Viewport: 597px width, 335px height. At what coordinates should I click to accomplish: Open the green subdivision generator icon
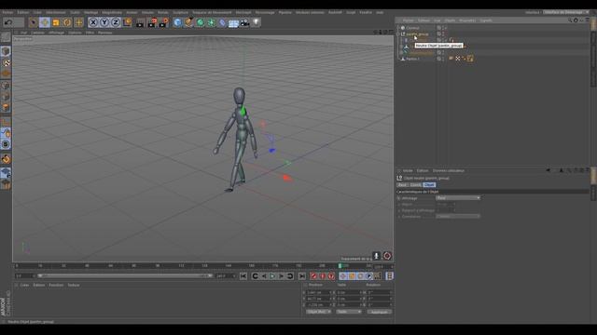[200, 22]
